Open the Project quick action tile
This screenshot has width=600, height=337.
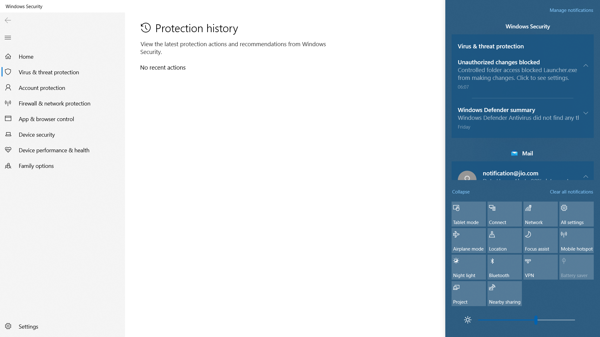coord(468,294)
